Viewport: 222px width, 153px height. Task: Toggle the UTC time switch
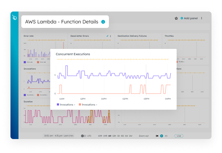tap(83, 136)
